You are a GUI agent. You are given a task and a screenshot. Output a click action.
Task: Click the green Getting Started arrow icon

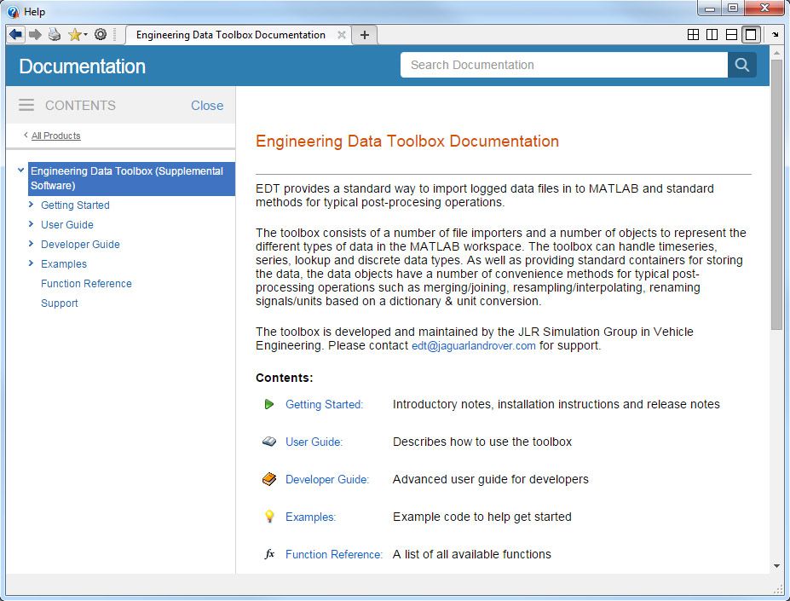[x=271, y=404]
